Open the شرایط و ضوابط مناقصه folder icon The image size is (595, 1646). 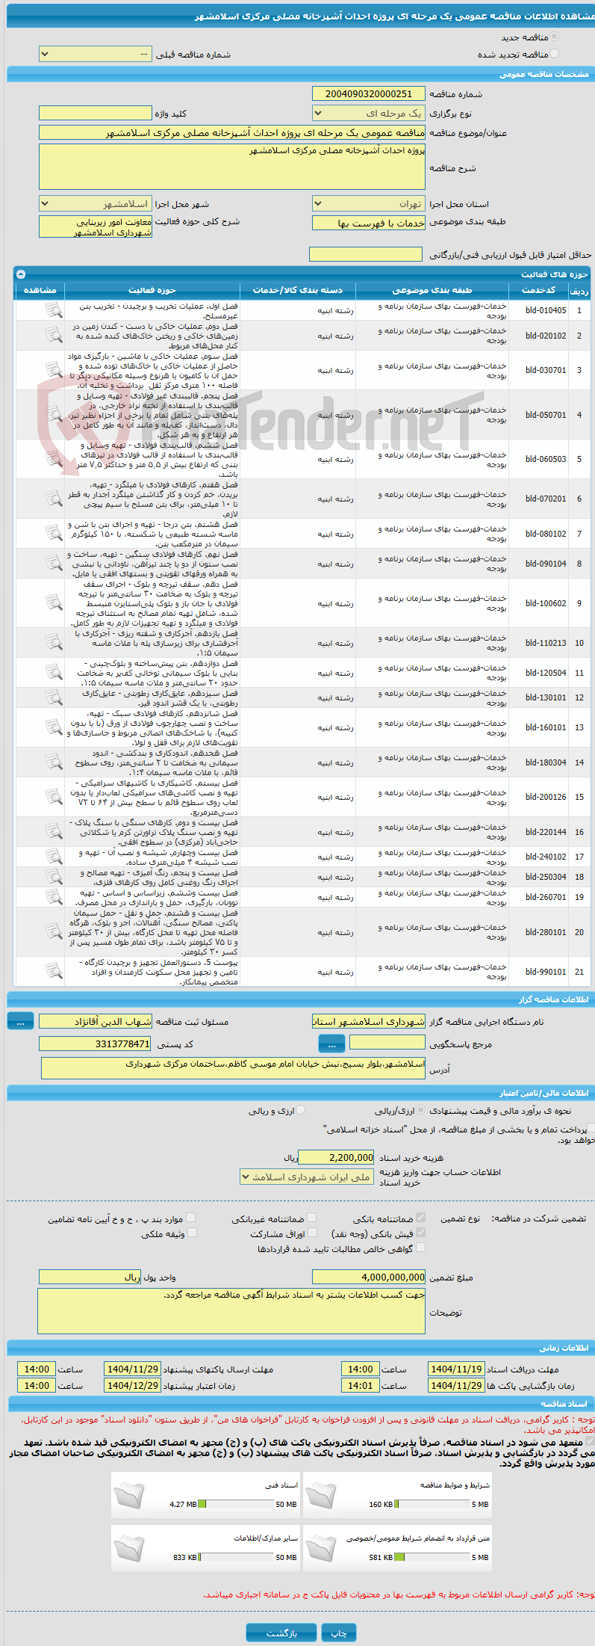(x=321, y=1494)
